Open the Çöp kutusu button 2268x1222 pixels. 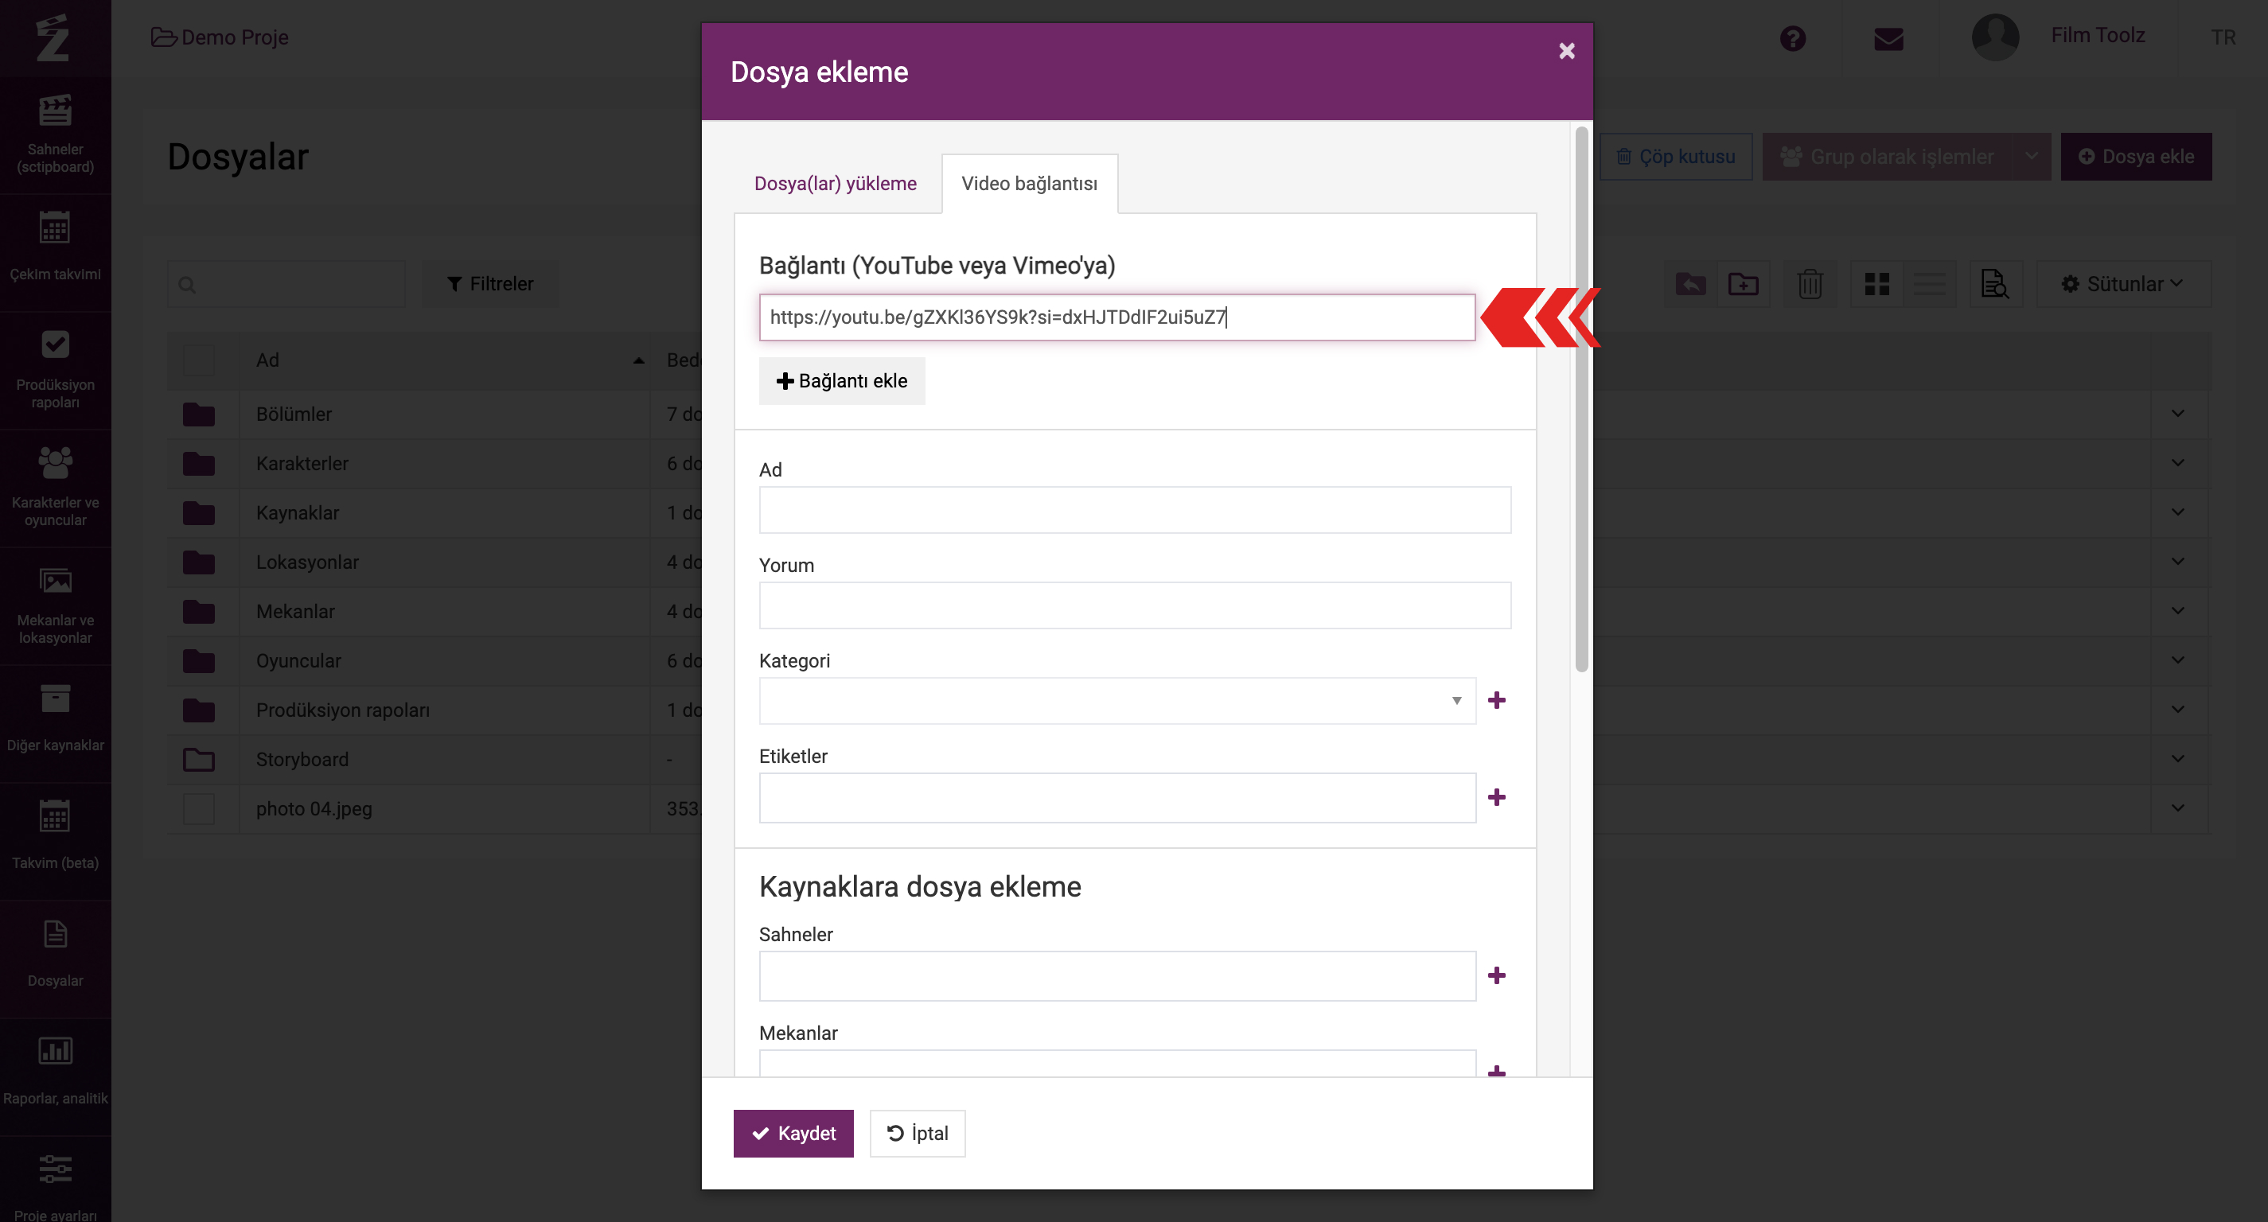[1677, 157]
